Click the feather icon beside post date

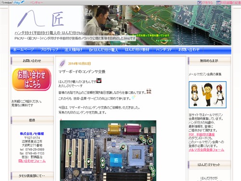pos(62,63)
